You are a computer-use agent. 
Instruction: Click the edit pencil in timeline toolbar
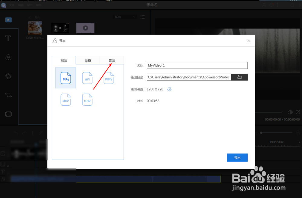[40, 133]
